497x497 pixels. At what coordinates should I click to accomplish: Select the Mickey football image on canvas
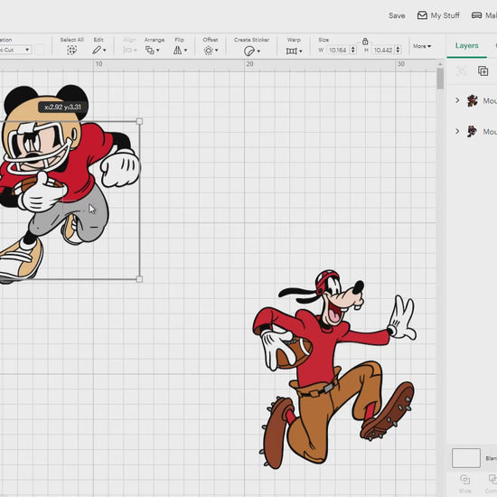click(70, 183)
